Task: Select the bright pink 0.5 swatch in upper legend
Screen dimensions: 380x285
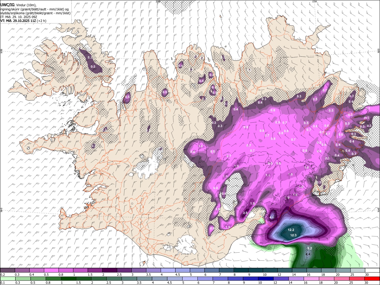Action: pos(51,270)
